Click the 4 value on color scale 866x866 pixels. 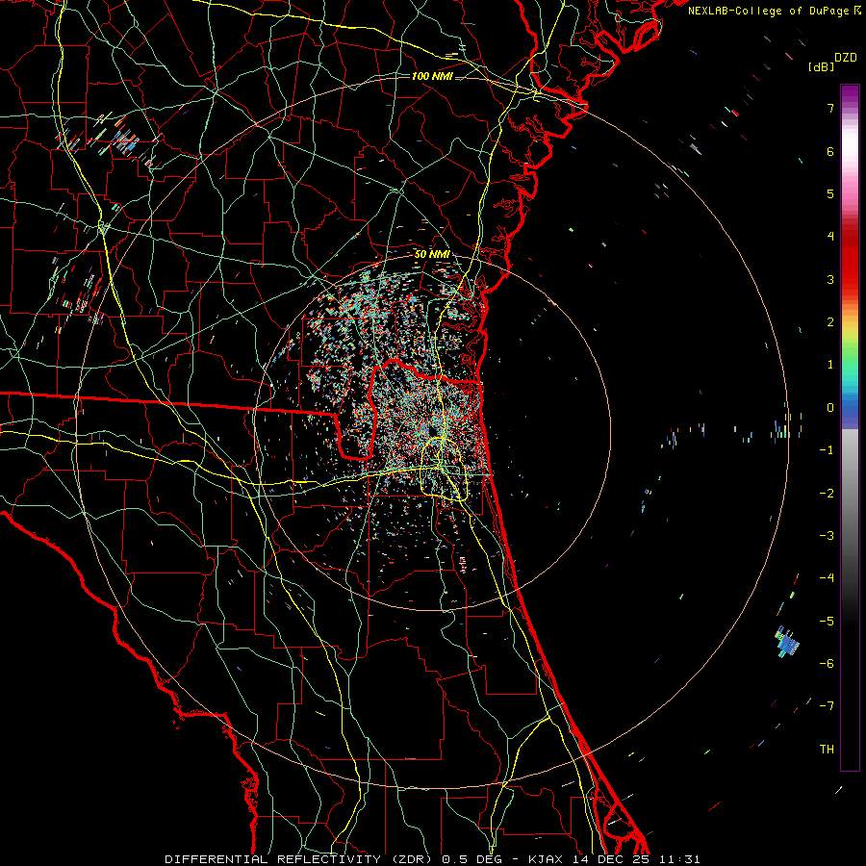(x=830, y=237)
